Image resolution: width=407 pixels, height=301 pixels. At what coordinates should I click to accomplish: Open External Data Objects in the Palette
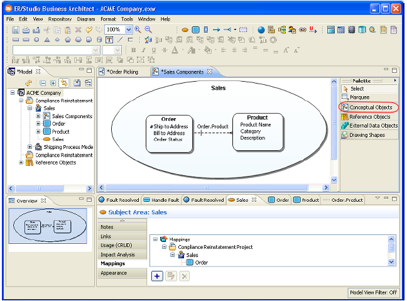(369, 126)
